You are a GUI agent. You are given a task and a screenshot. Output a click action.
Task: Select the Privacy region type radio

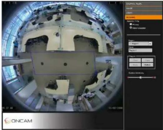[x=131, y=24]
